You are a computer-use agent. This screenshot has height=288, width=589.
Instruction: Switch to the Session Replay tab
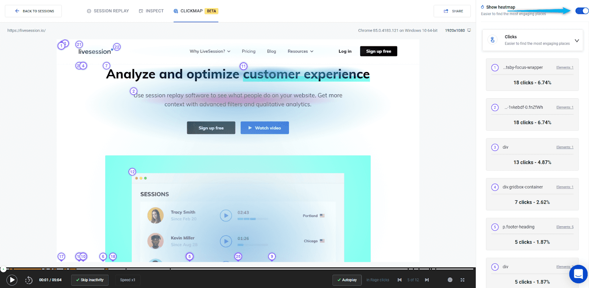[x=108, y=11]
